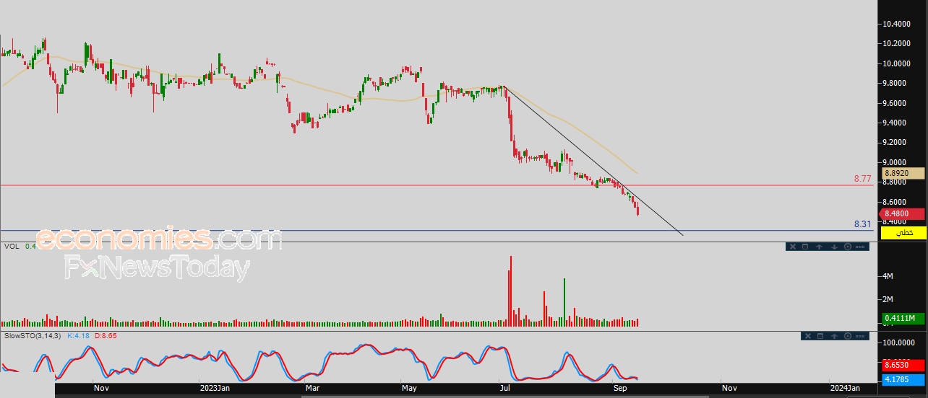Click the 2024Jan date on the time axis
Viewport: 928px width, 398px height.
(x=844, y=389)
